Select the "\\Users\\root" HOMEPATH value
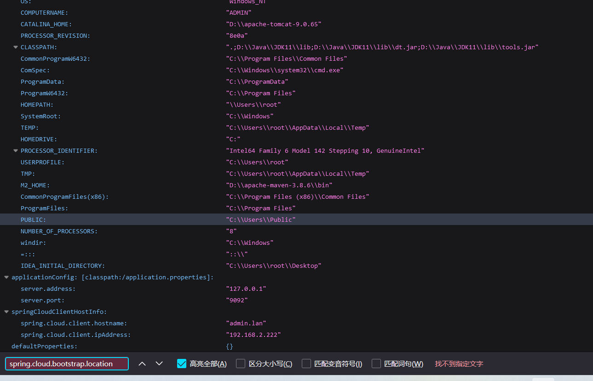The height and width of the screenshot is (381, 593). coord(253,104)
